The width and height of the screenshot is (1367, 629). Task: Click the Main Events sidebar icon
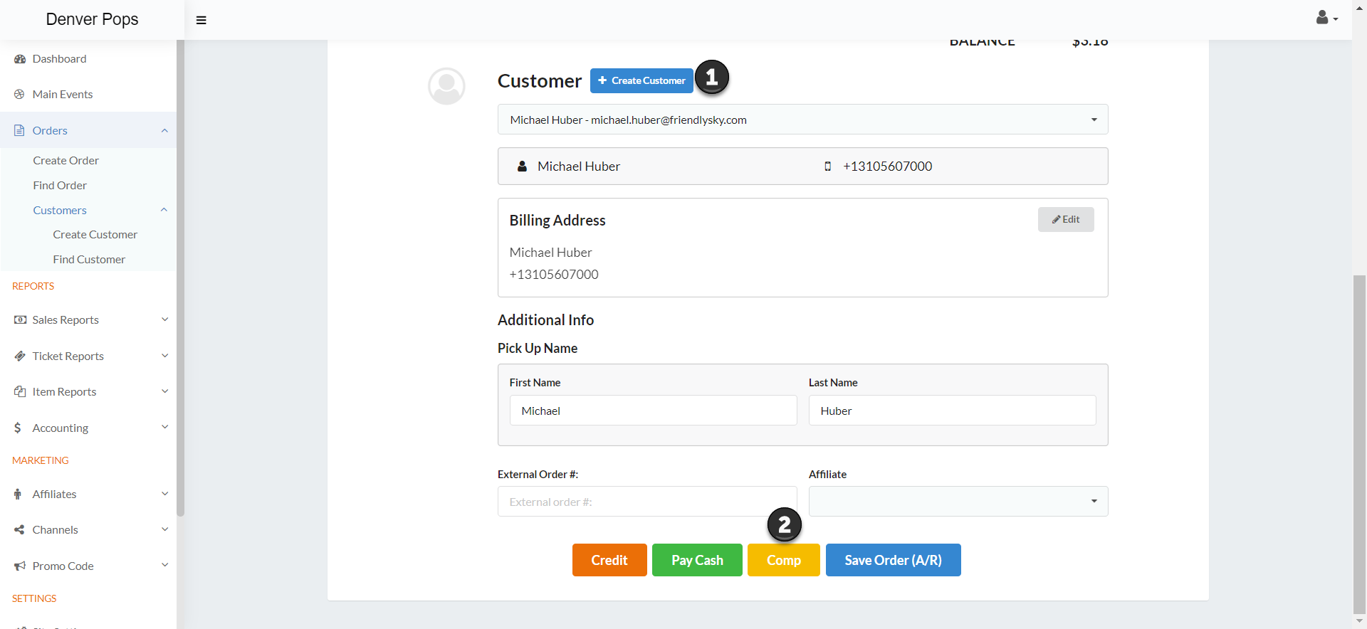point(20,95)
